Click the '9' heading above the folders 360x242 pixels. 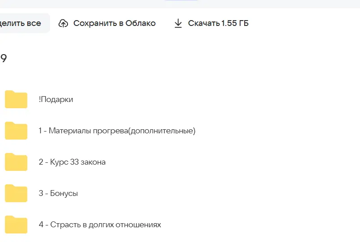click(4, 58)
